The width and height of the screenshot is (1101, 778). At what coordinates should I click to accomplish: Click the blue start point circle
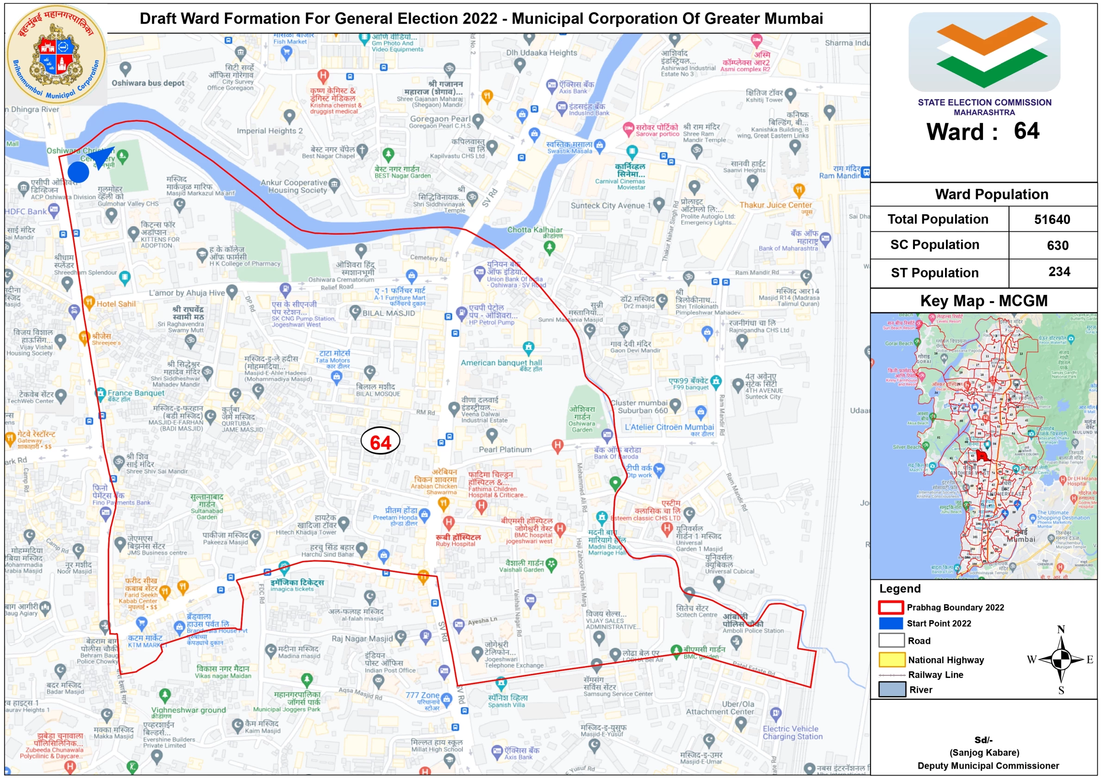click(x=78, y=172)
